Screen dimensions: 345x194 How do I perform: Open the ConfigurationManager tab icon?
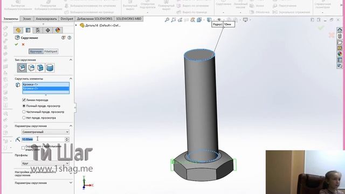[x=38, y=30]
